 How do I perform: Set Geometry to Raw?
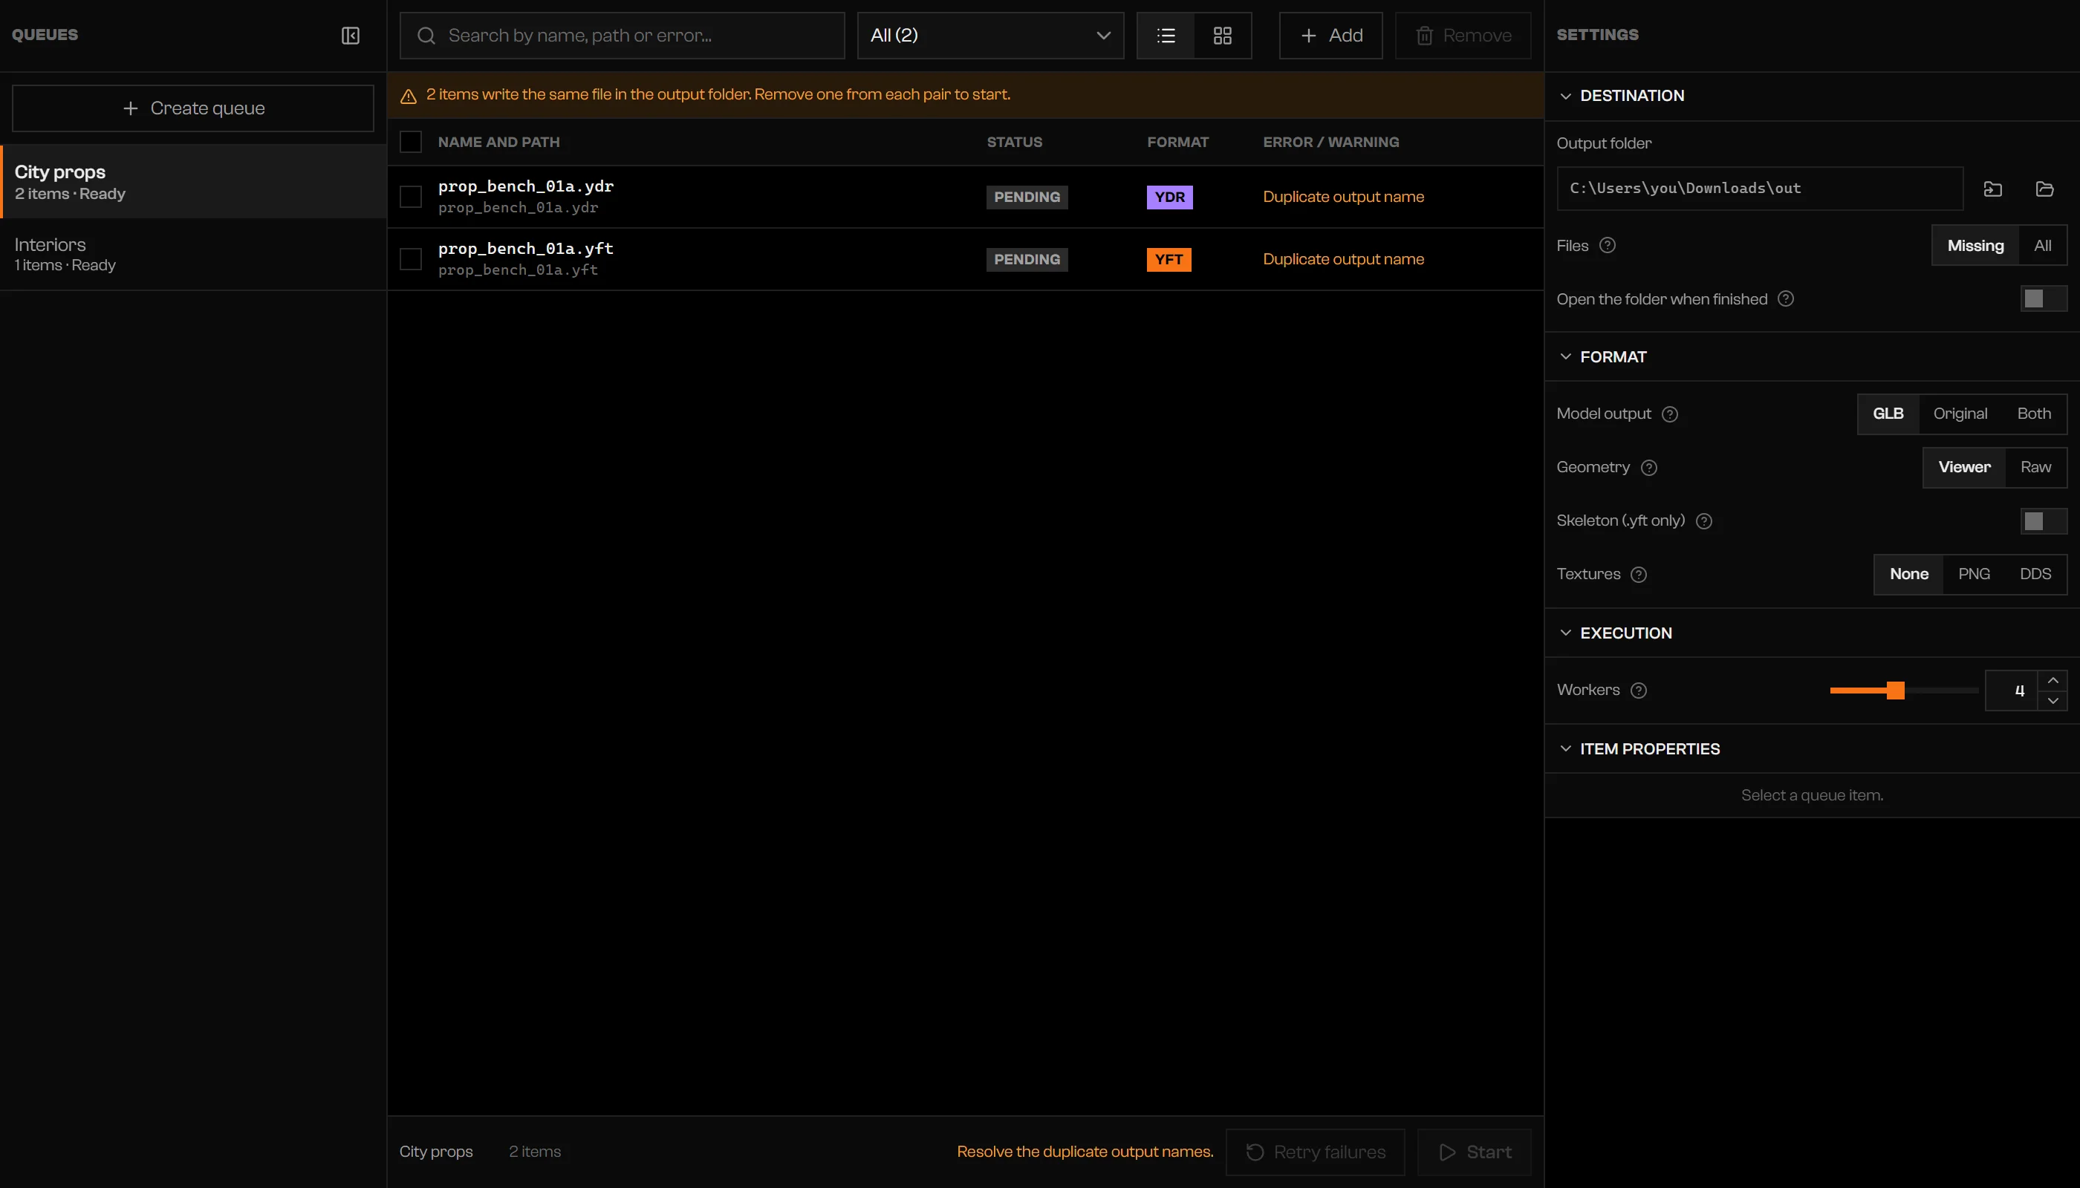click(2035, 468)
